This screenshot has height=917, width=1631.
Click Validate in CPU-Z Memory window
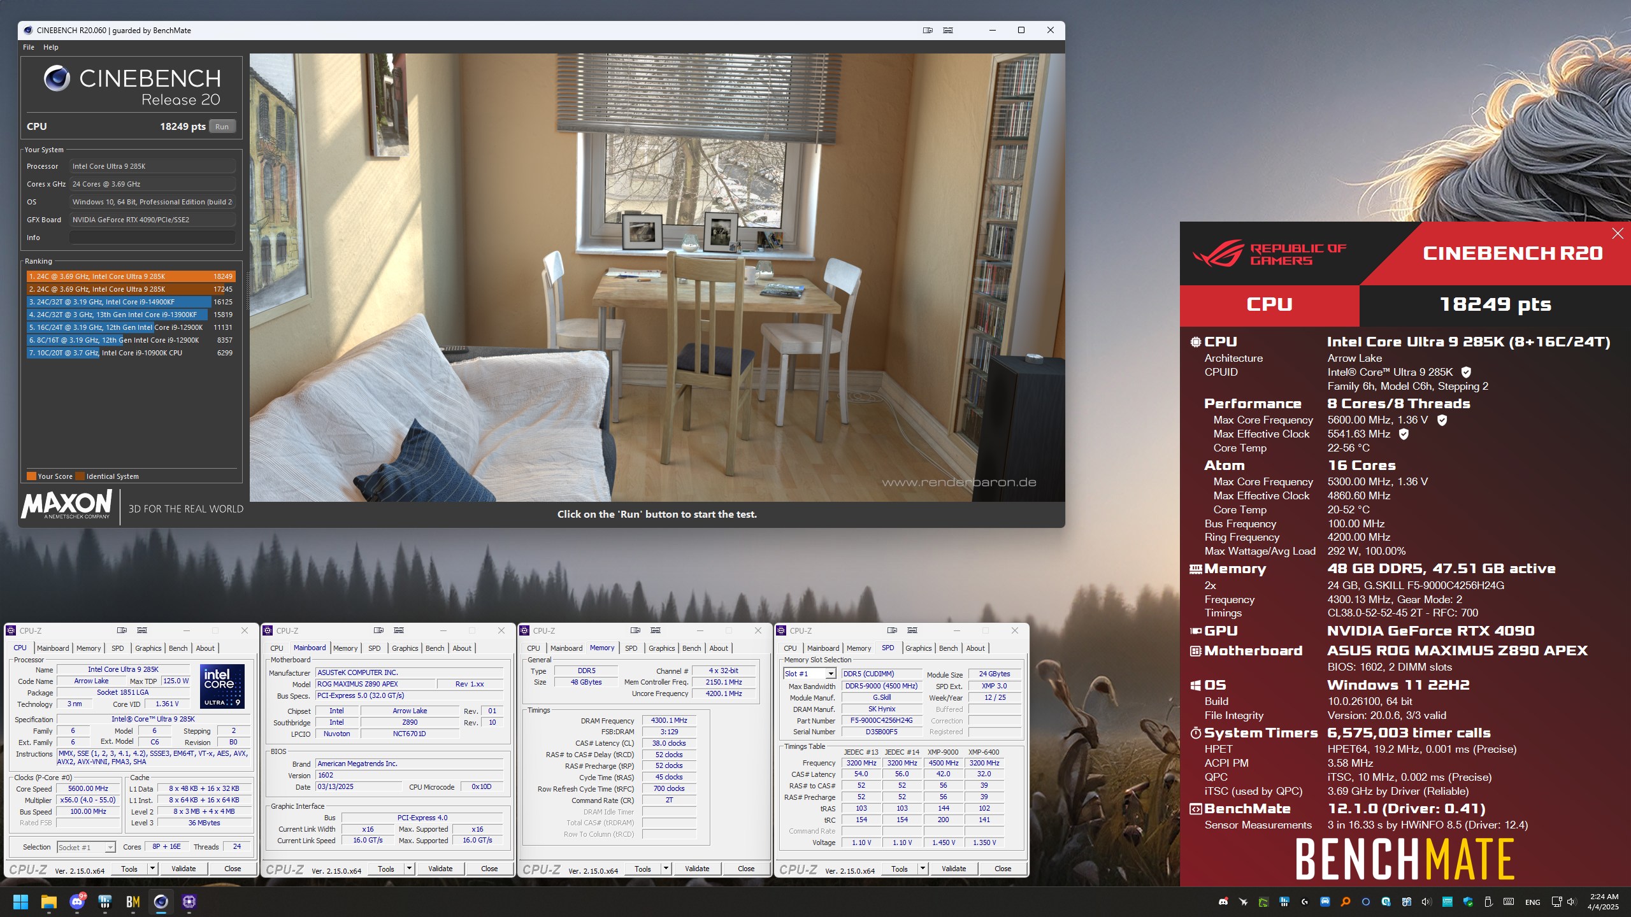697,869
